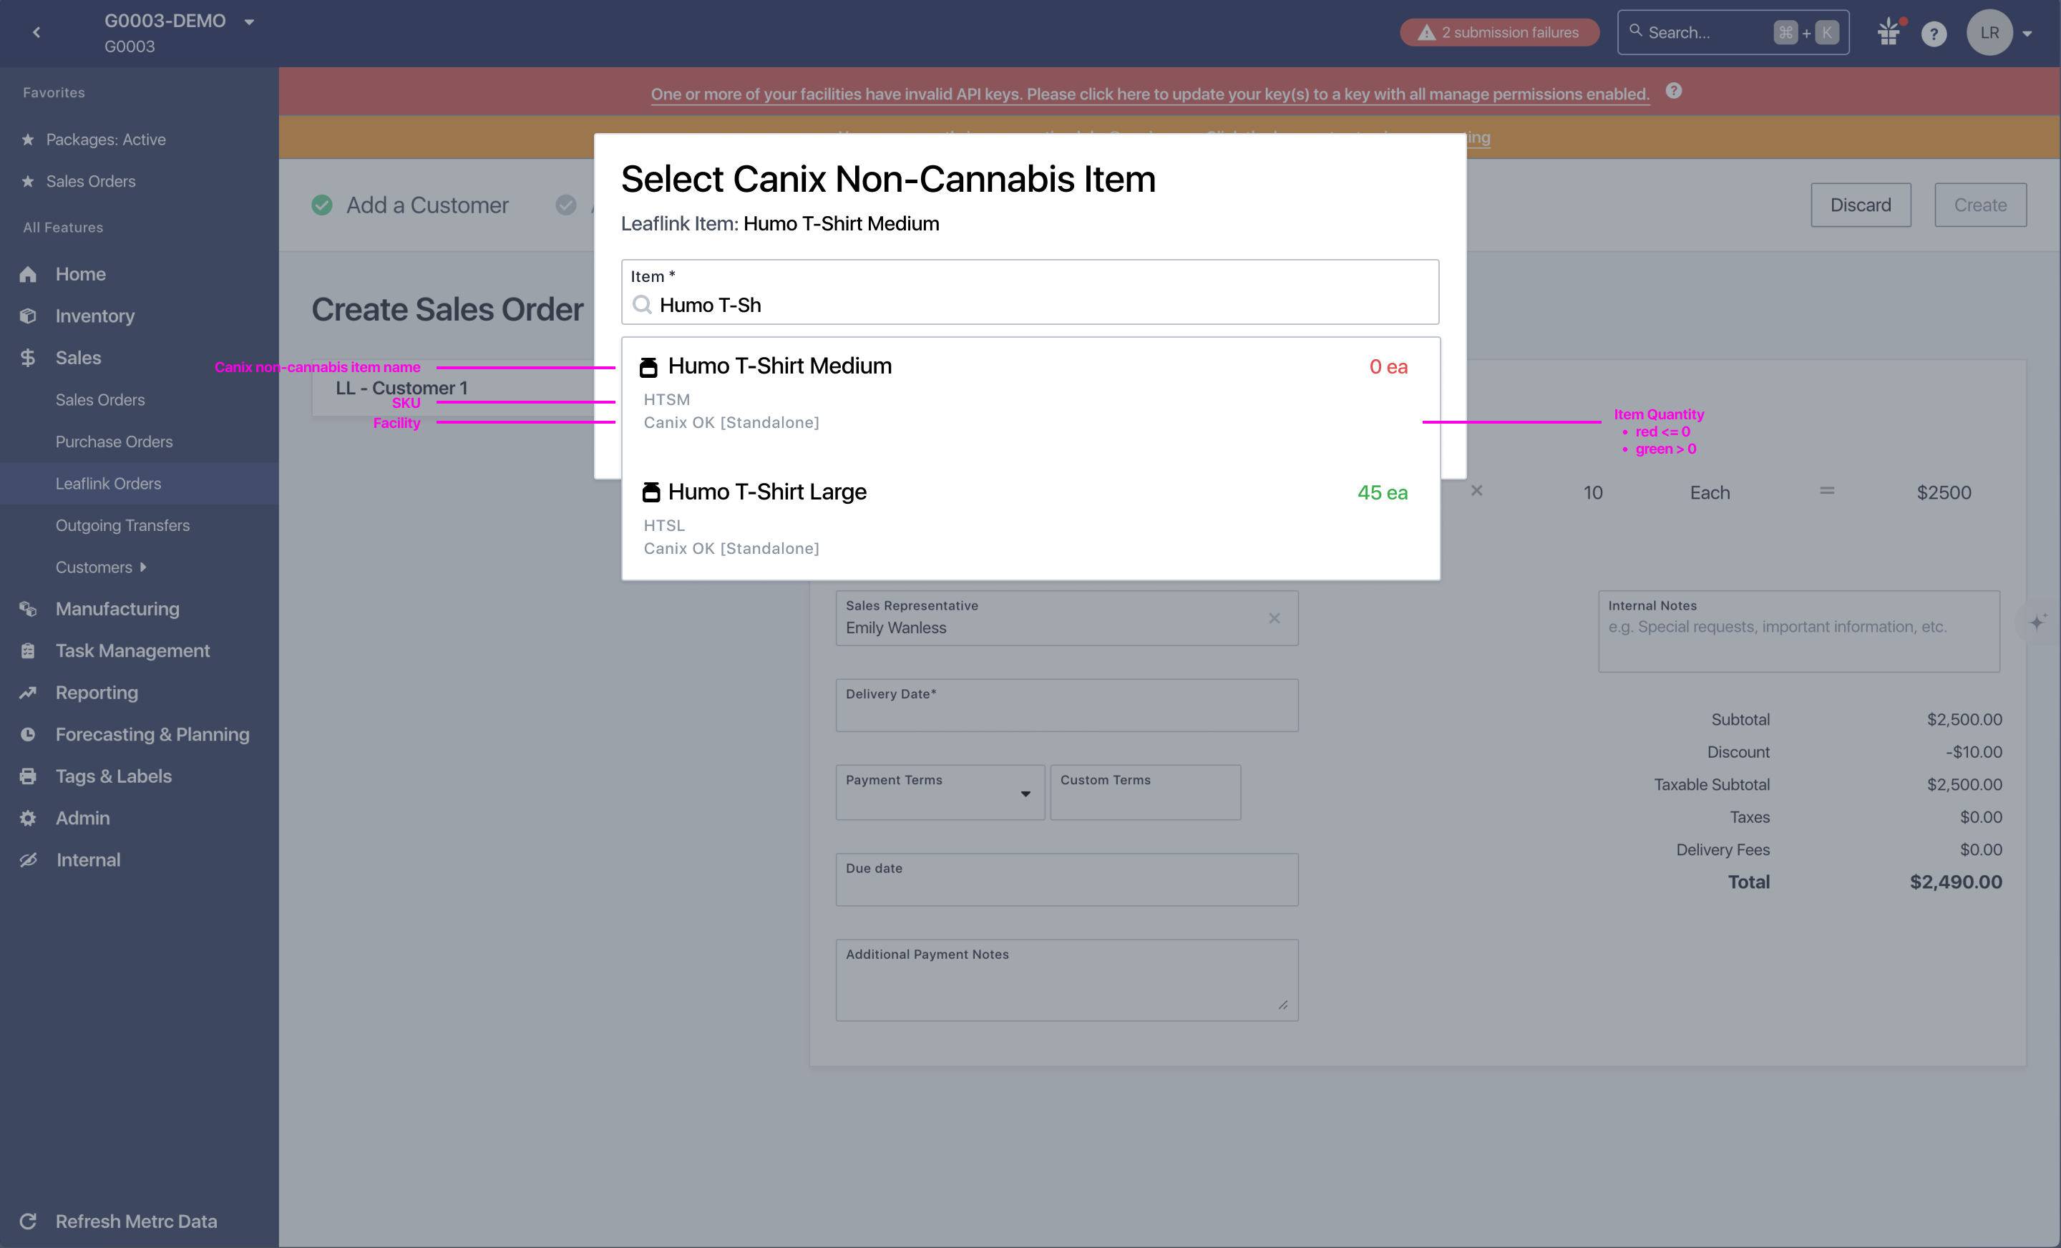The width and height of the screenshot is (2061, 1248).
Task: Click the 0 ea quantity value
Action: tap(1388, 367)
